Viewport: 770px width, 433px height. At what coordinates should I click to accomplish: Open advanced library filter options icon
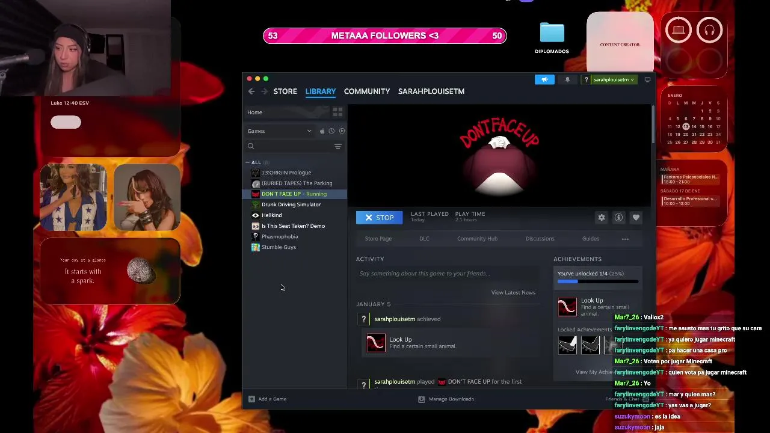coord(337,147)
